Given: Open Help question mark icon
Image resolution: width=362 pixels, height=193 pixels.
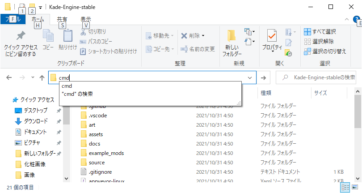Looking at the screenshot, I should [356, 19].
